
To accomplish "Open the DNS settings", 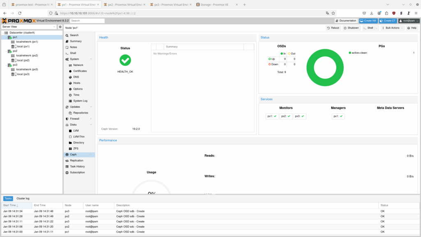I will point(76,77).
